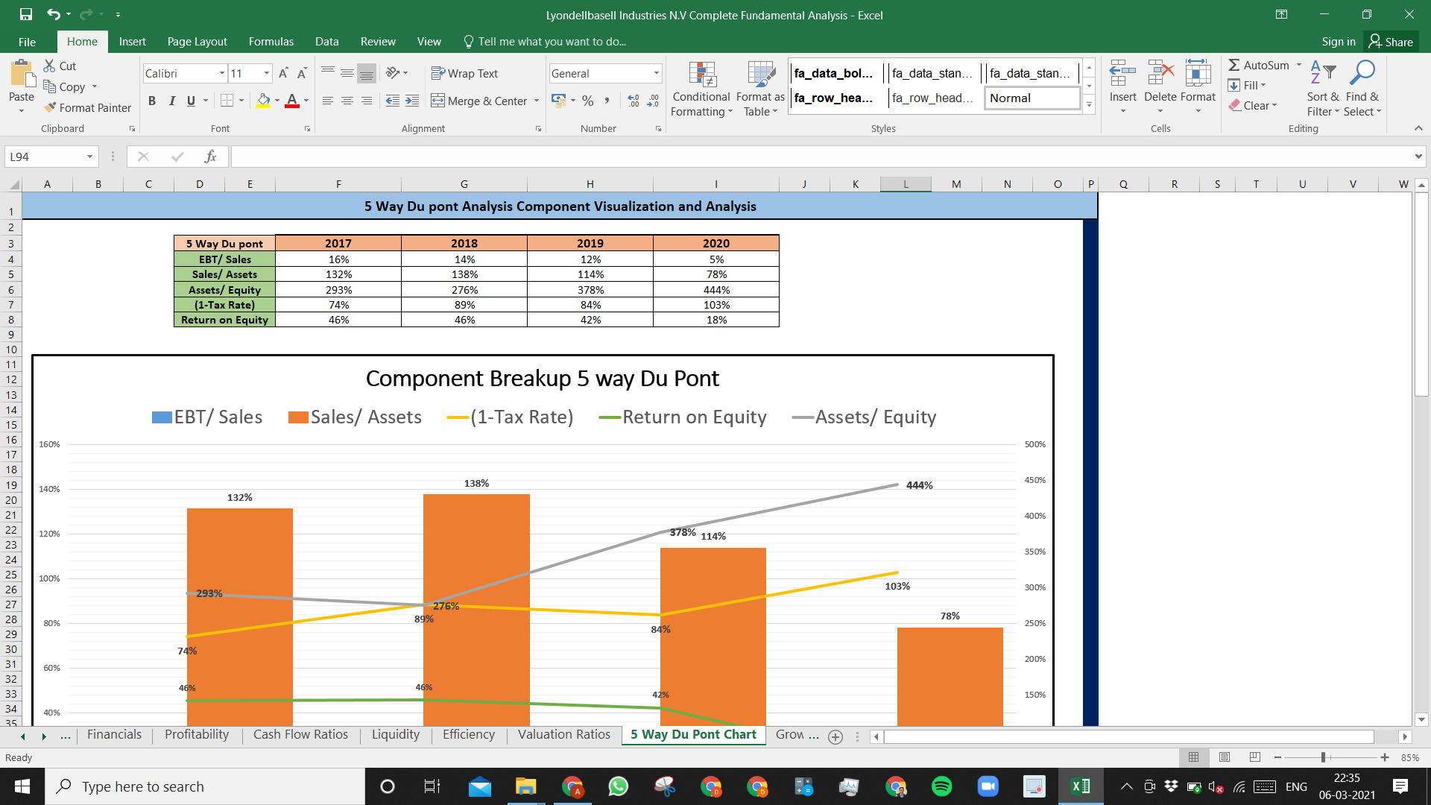The height and width of the screenshot is (805, 1431).
Task: Click the Share button
Action: (x=1391, y=42)
